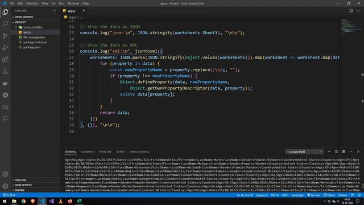Screen dimensions: 364x205
Task: Open the Edit menu
Action: pos(20,3)
